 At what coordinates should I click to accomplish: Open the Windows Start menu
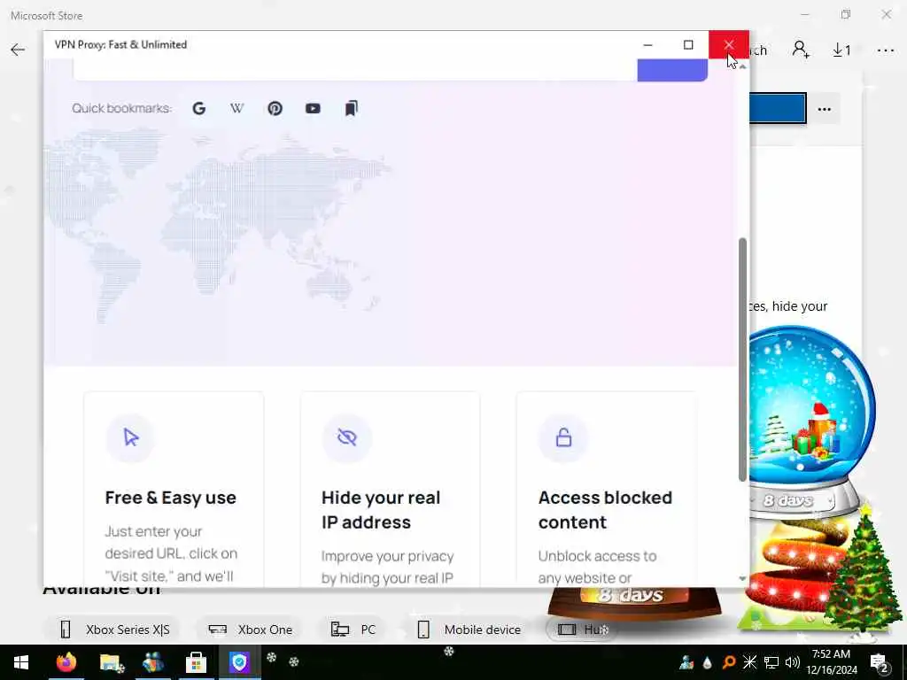point(21,662)
